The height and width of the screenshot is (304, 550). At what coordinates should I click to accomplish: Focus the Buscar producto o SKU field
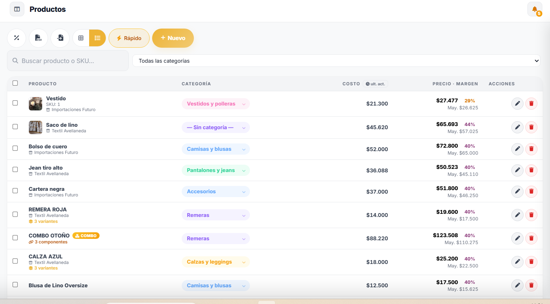point(68,61)
